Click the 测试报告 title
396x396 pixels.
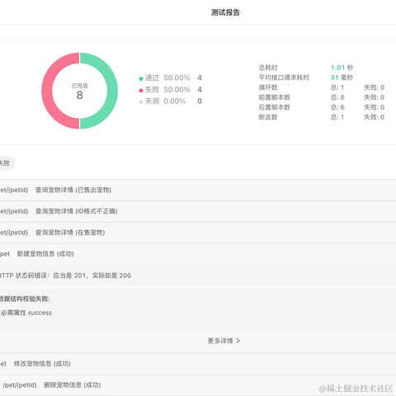[x=225, y=12]
